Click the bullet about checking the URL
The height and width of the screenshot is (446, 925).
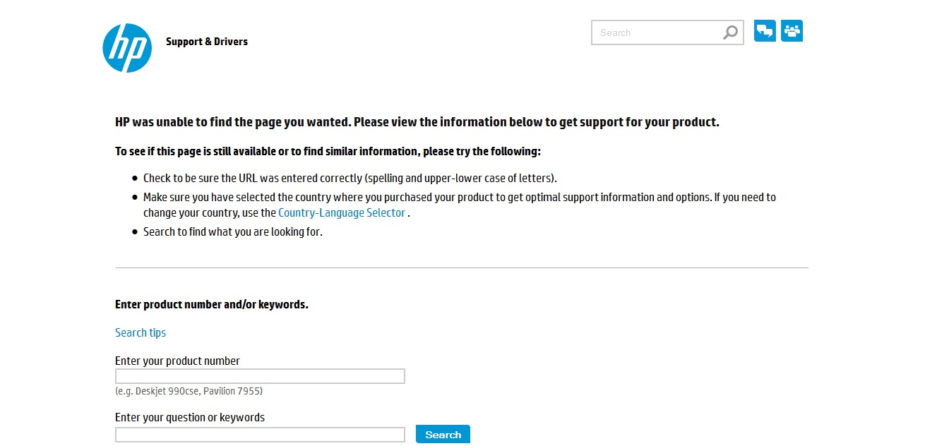(x=350, y=178)
